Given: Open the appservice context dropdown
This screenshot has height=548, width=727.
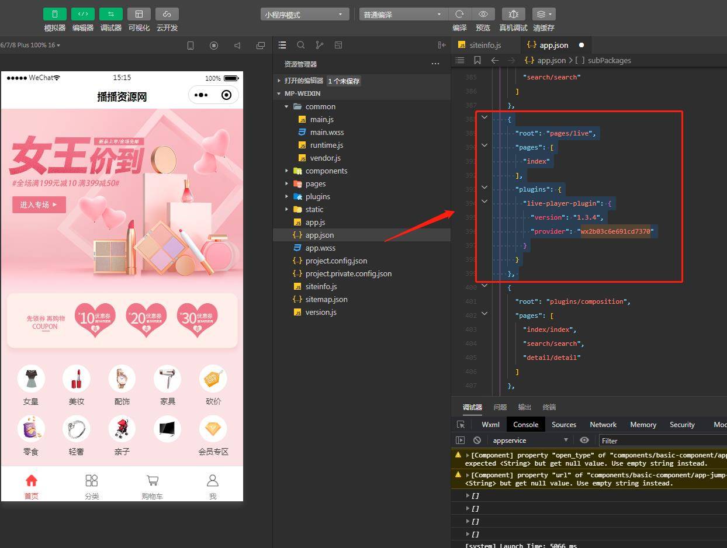Looking at the screenshot, I should tap(530, 441).
